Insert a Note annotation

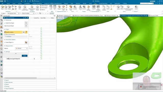[20, 7]
